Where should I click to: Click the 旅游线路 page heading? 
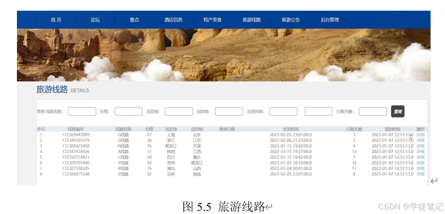(x=52, y=90)
